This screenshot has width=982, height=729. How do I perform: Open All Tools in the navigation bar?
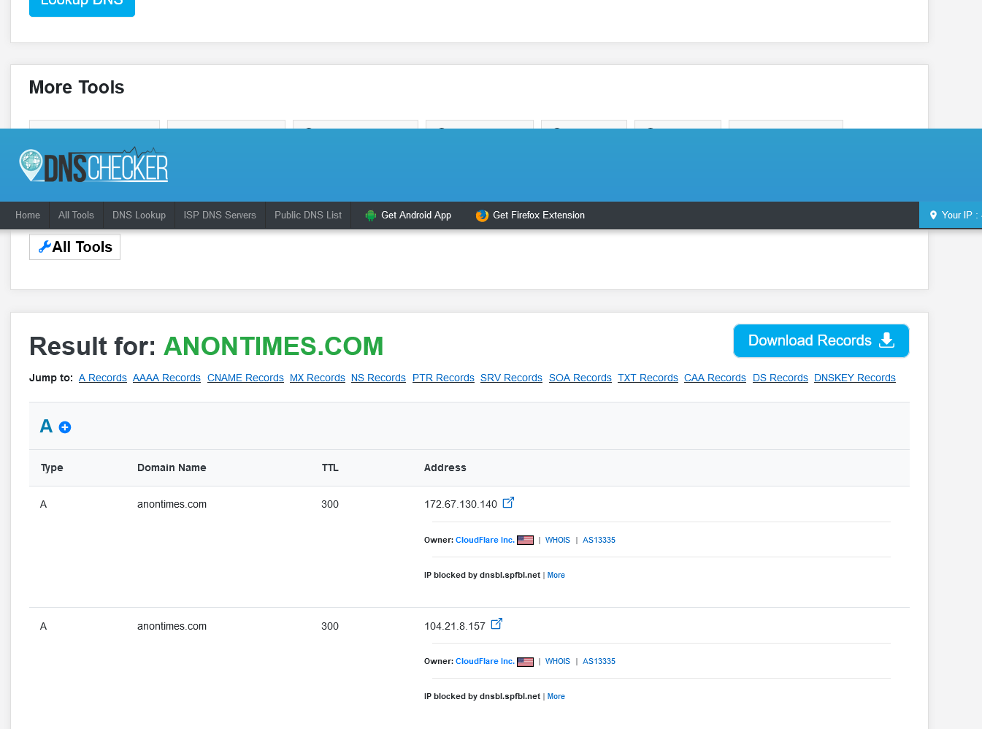(76, 215)
